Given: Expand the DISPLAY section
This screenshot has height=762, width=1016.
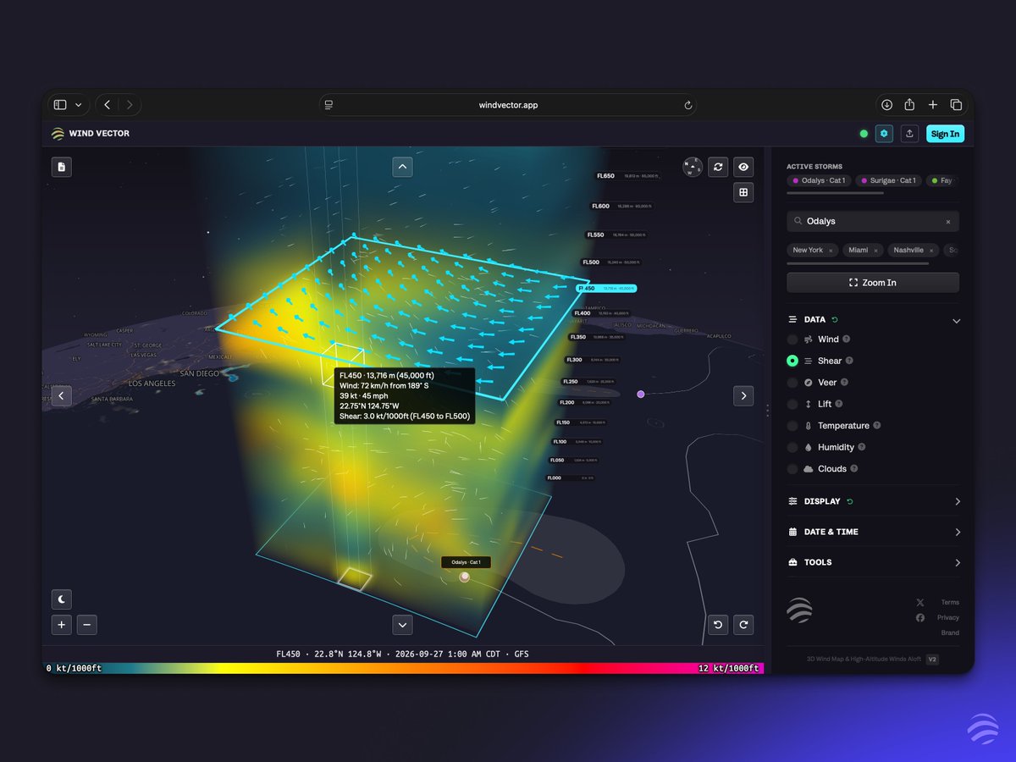Looking at the screenshot, I should click(958, 501).
